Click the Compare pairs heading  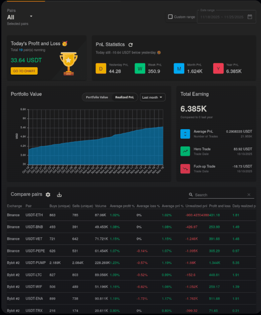coord(26,194)
